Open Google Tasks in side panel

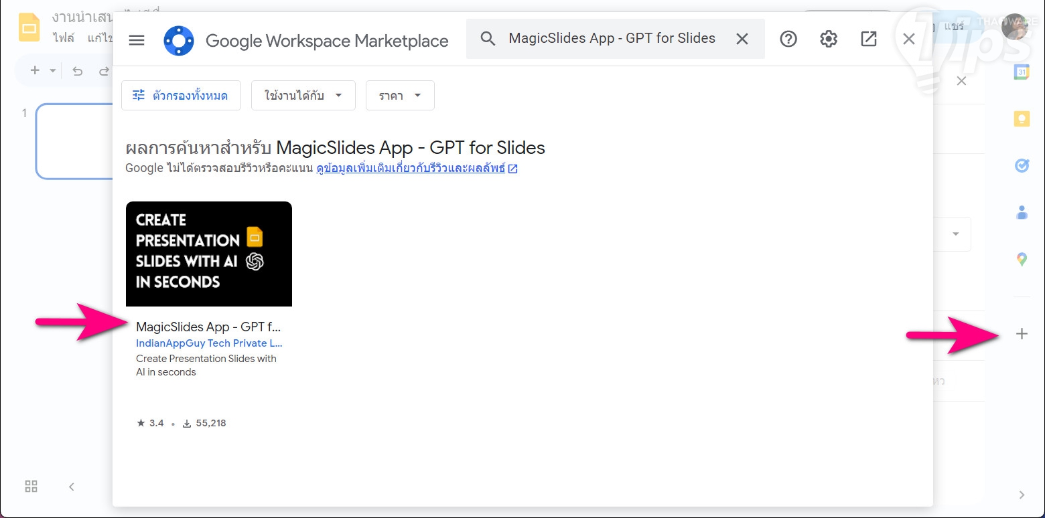[x=1022, y=165]
